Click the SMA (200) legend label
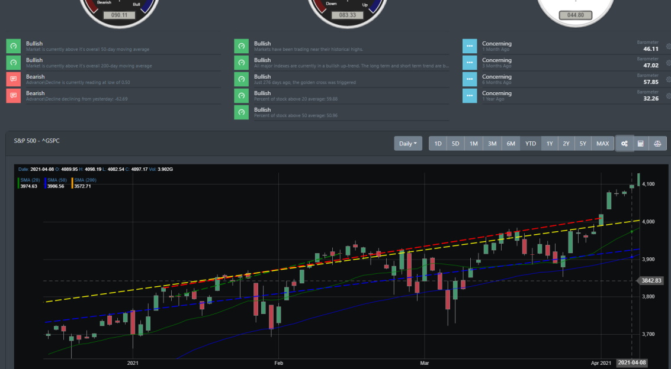The height and width of the screenshot is (369, 671). click(x=85, y=180)
